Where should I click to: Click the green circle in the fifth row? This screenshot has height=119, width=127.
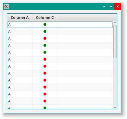[x=45, y=52]
